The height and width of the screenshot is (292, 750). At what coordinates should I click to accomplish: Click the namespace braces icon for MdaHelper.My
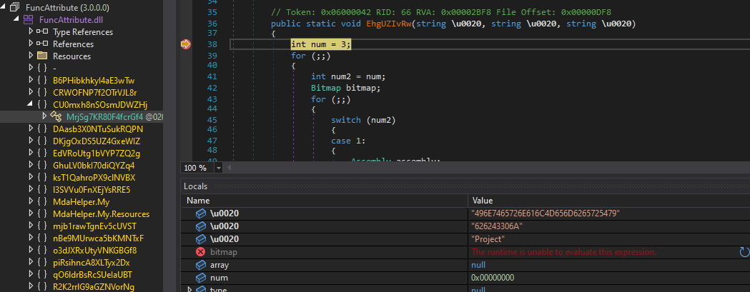point(42,201)
